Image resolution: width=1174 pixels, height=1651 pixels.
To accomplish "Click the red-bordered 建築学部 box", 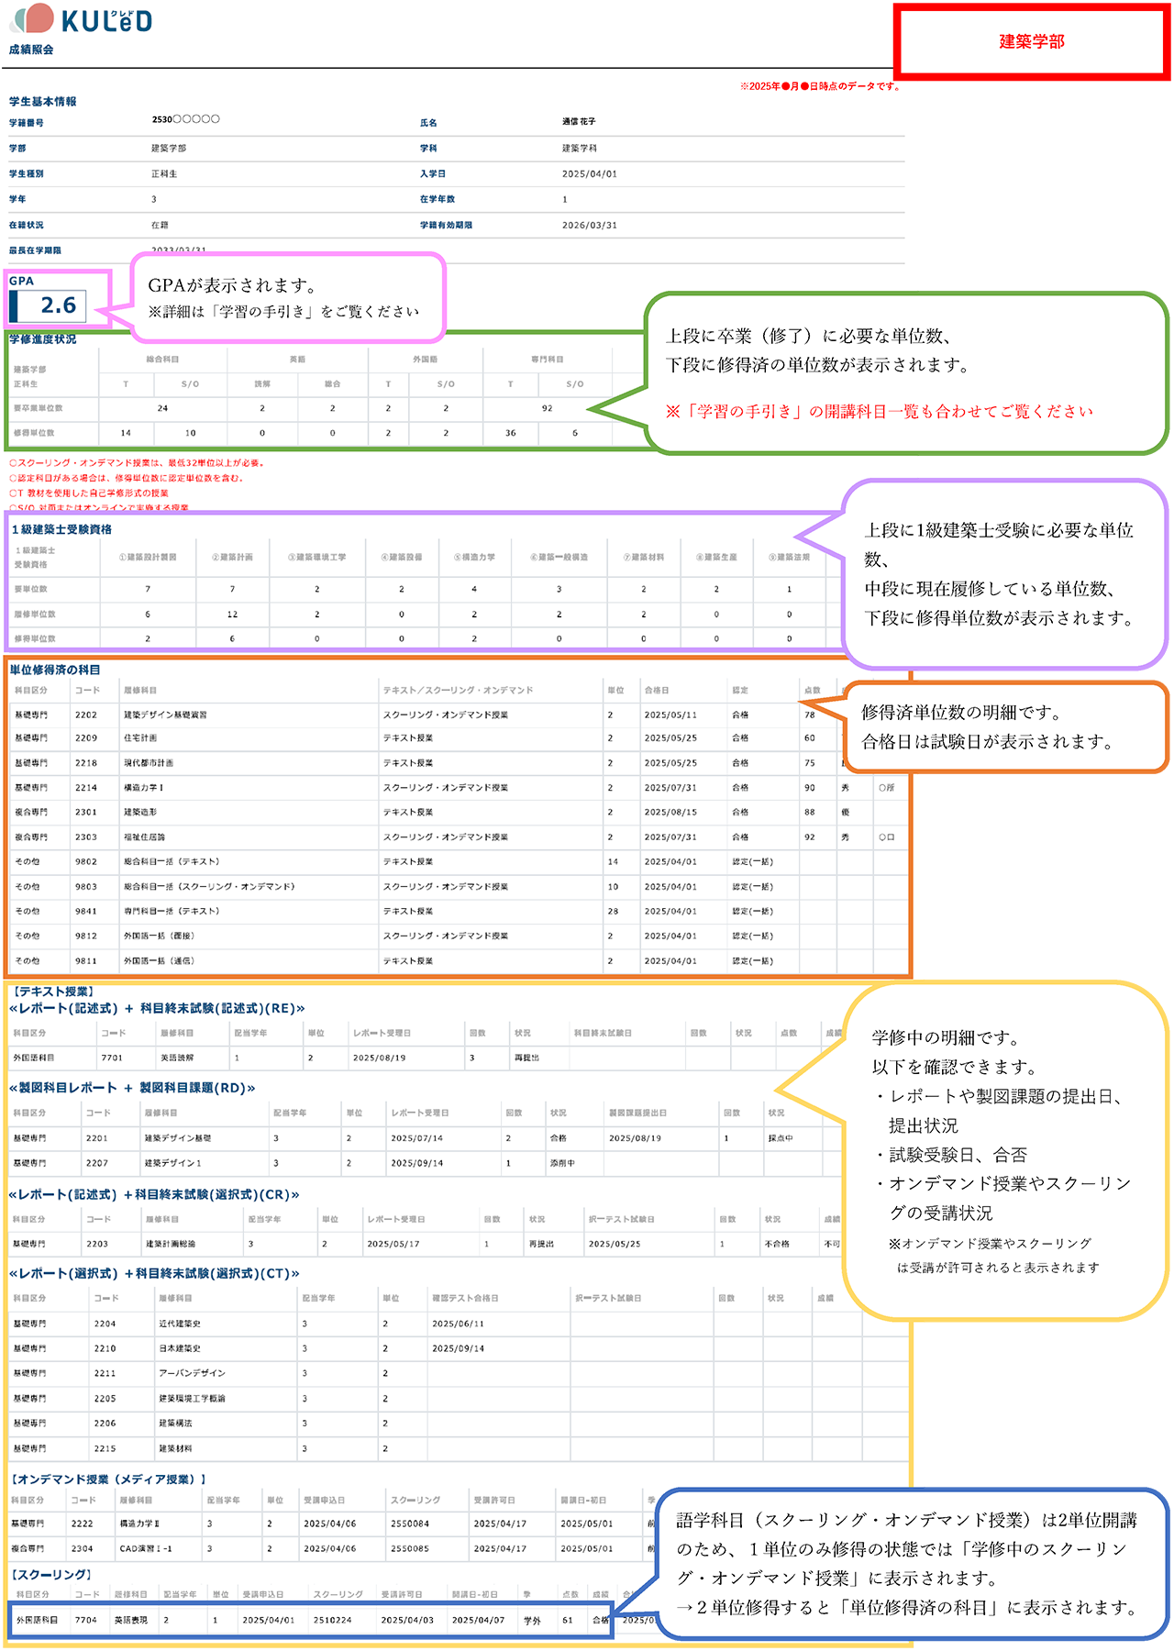I will [x=1031, y=42].
